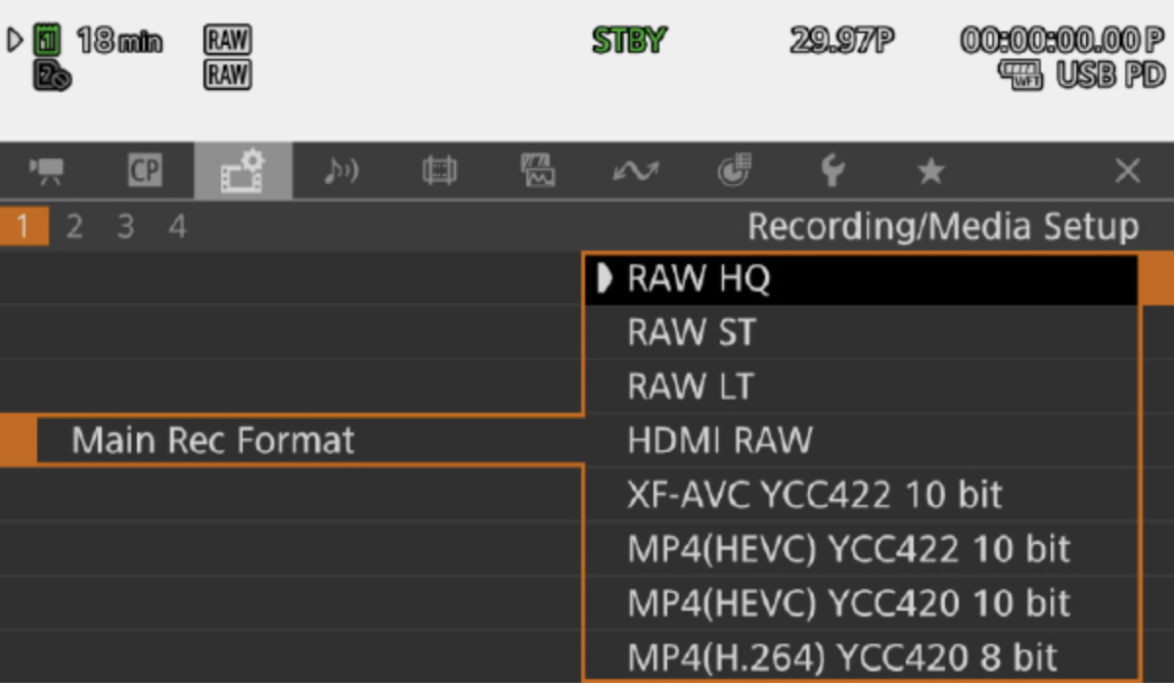Go to page 2 of the menu
1174x683 pixels.
(x=73, y=227)
